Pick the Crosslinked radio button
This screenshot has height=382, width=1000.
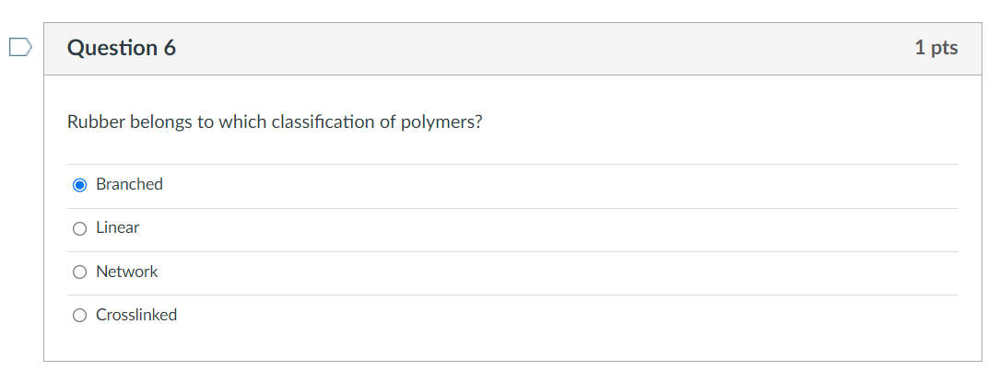tap(79, 316)
